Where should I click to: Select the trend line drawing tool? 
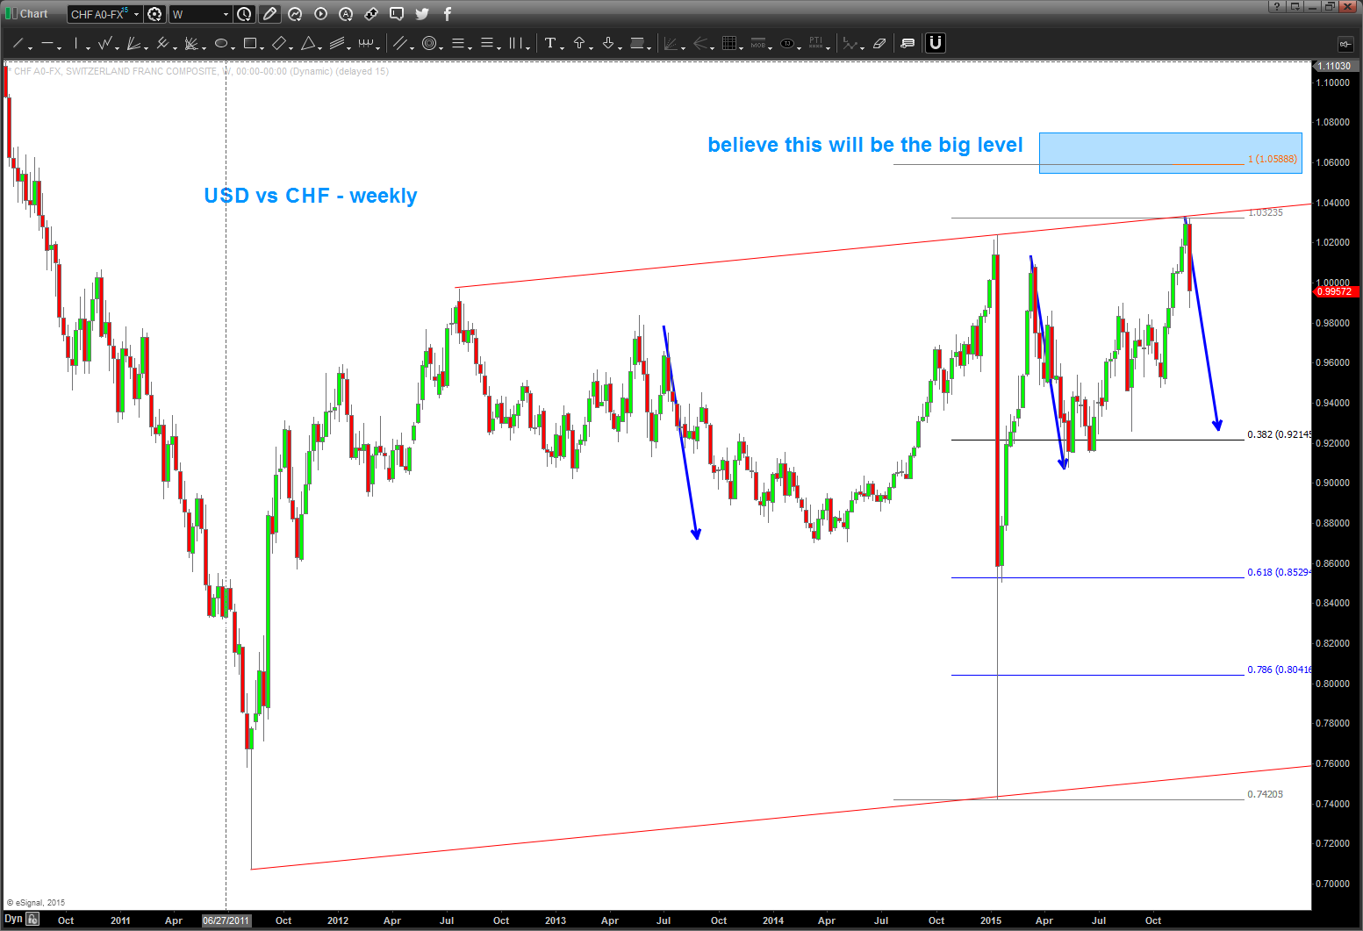18,43
